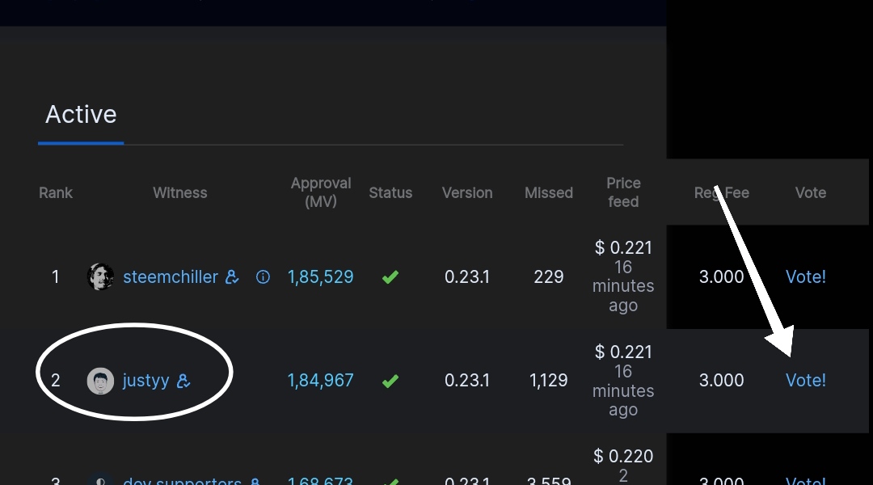Click the avatar of rank 3 witness
The width and height of the screenshot is (873, 485).
coord(101,480)
